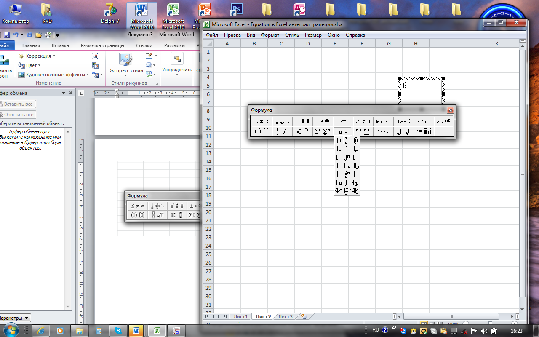Image resolution: width=539 pixels, height=337 pixels.
Task: Open uppercase Greek letters (ΛΩ) palette
Action: point(444,121)
